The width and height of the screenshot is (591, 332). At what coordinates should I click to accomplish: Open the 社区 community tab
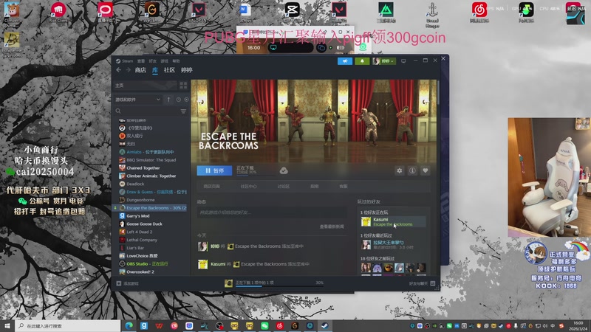click(169, 70)
